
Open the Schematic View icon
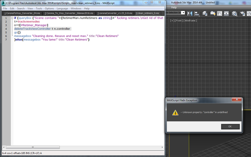pos(226,14)
